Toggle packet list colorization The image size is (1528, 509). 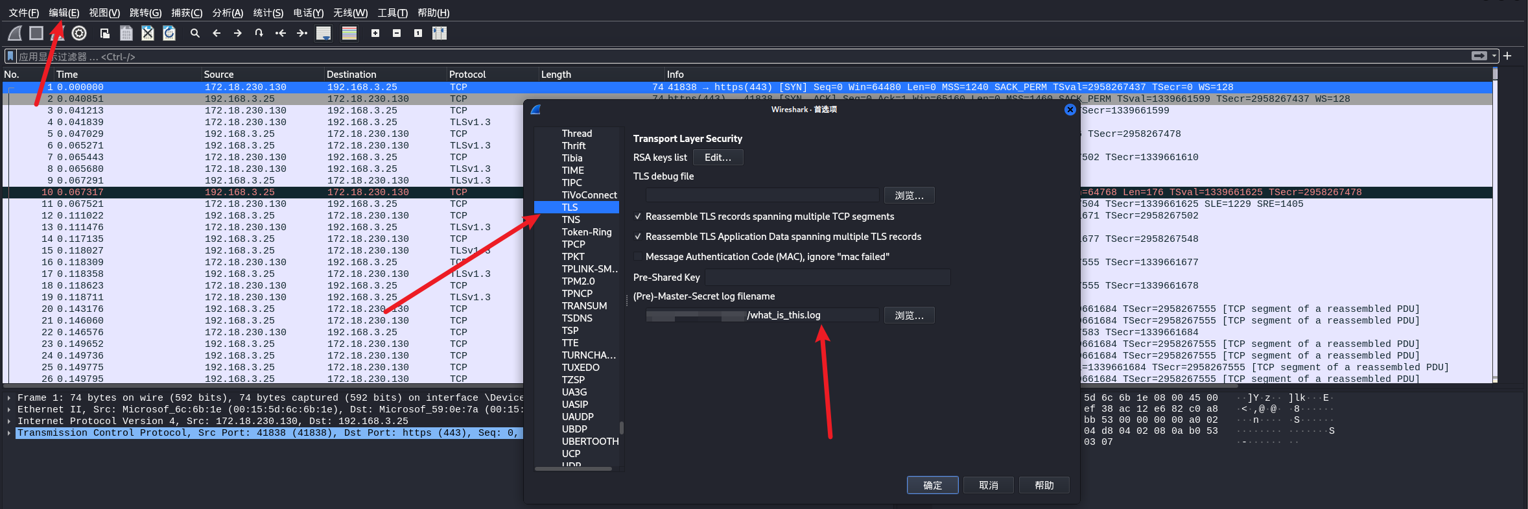tap(349, 33)
